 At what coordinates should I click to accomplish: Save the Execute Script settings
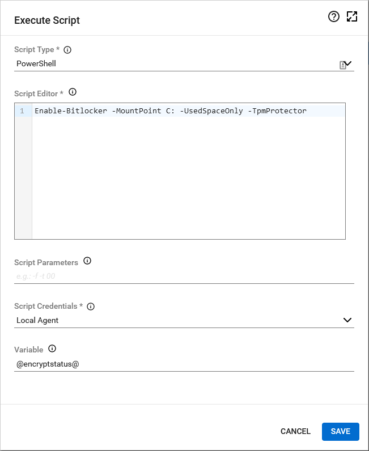coord(340,431)
